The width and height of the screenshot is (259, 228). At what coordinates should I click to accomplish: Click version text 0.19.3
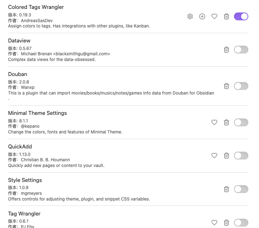tap(25, 15)
